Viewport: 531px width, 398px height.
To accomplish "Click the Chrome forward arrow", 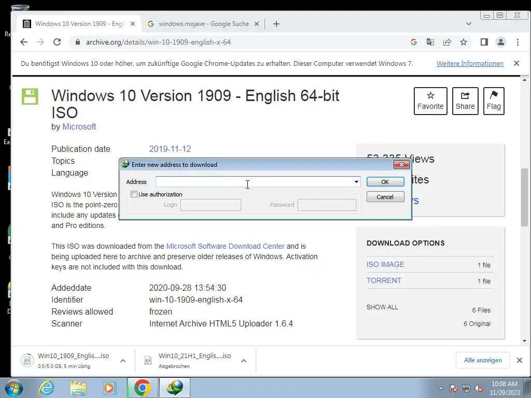I will pos(40,42).
